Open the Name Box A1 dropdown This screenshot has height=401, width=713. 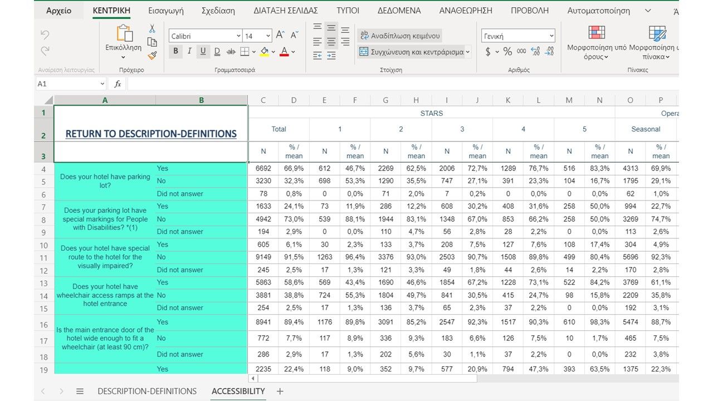point(102,84)
